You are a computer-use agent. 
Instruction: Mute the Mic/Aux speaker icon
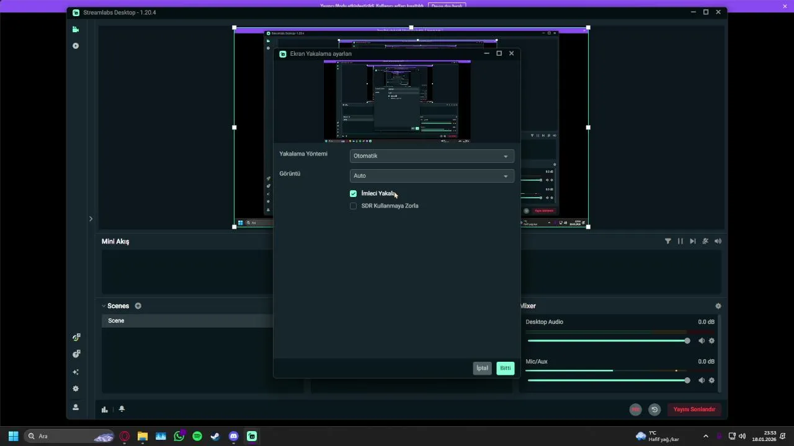point(702,380)
